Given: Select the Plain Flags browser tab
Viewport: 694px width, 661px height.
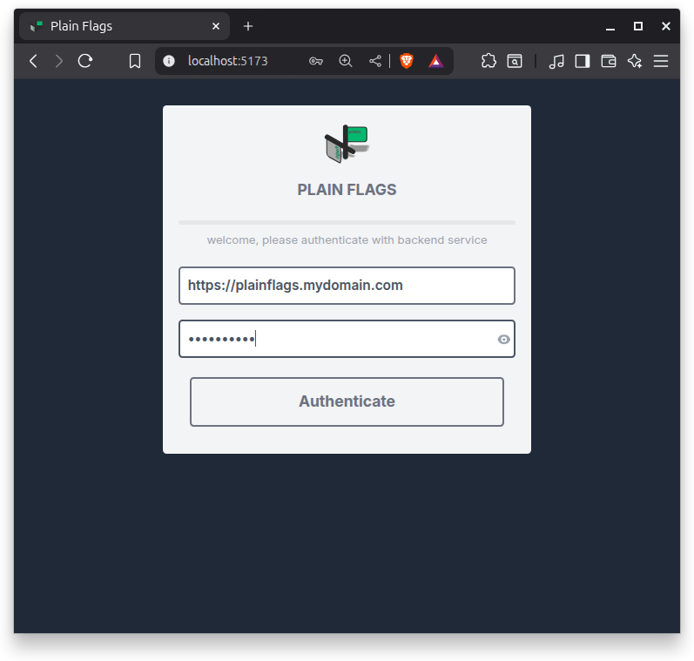Looking at the screenshot, I should pyautogui.click(x=113, y=26).
